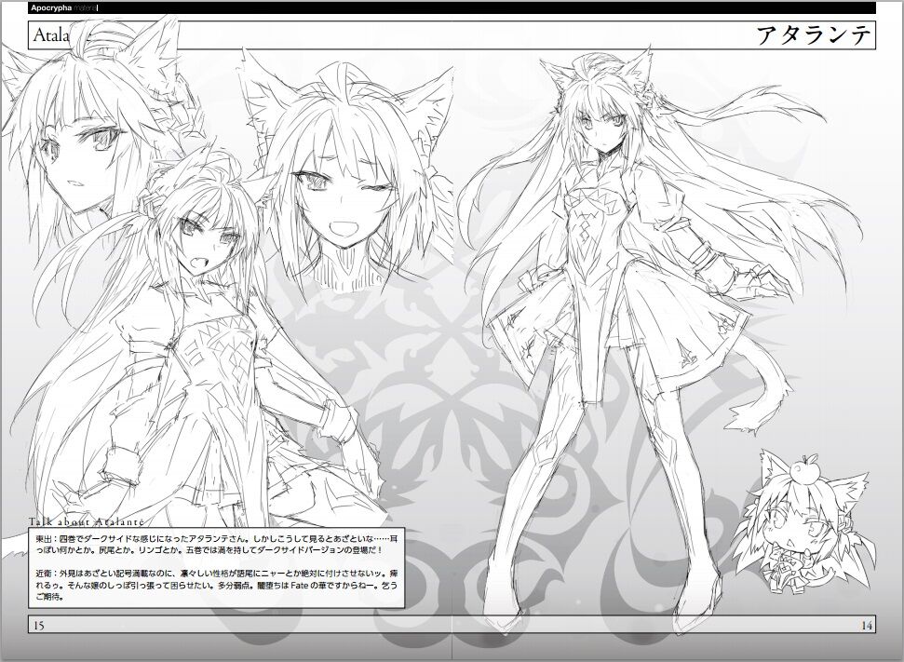The height and width of the screenshot is (662, 904).
Task: Select the winking face portrait sketch
Action: tap(346, 173)
